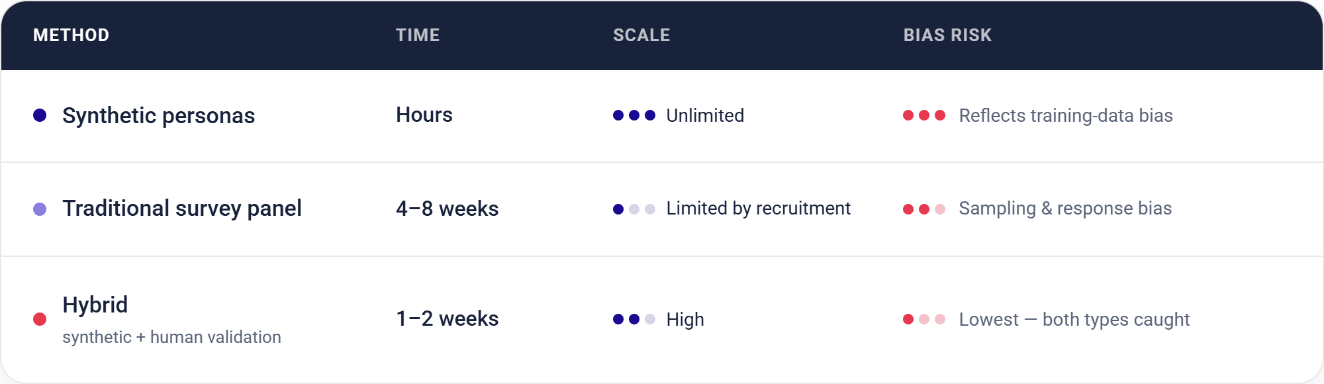Click the red bias dots for Sampling & response bias
The width and height of the screenshot is (1324, 384).
(924, 209)
